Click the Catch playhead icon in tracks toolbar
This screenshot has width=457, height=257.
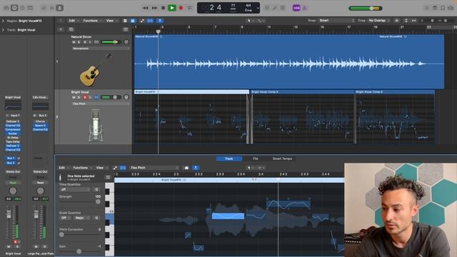click(x=160, y=21)
